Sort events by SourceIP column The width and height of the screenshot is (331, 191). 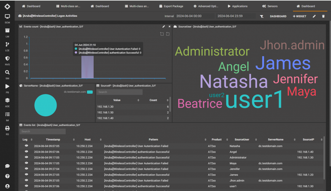click(x=322, y=140)
